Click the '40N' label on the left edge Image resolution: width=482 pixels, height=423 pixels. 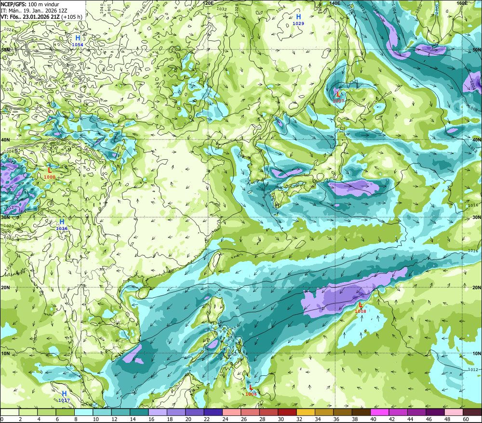(x=5, y=140)
